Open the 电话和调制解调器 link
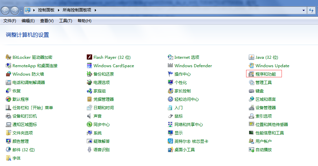This screenshot has width=318, height=166. [29, 82]
